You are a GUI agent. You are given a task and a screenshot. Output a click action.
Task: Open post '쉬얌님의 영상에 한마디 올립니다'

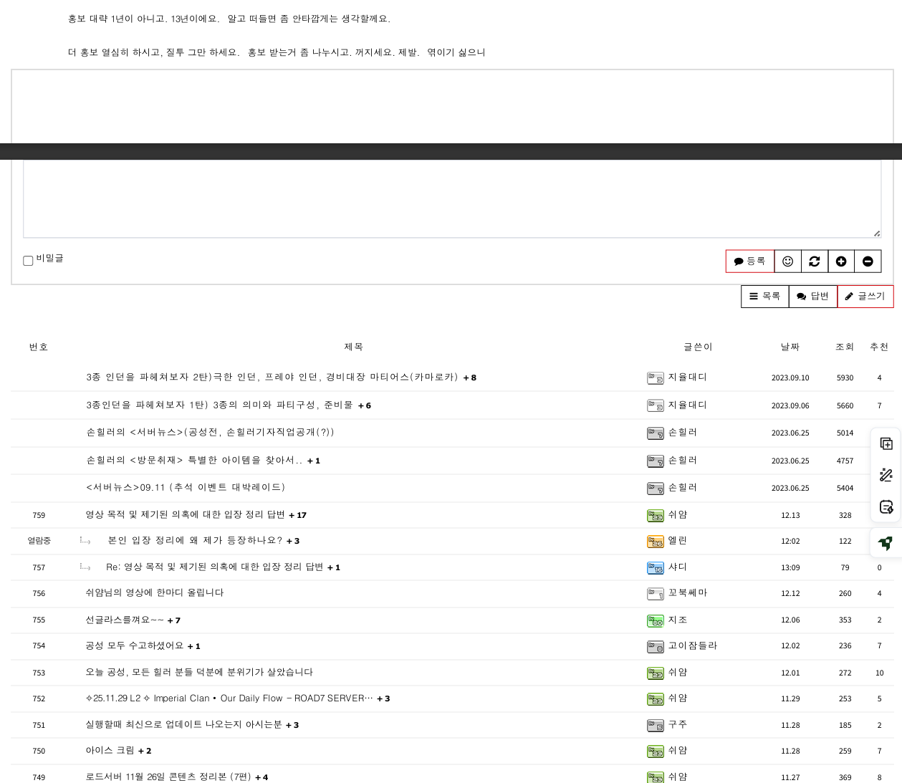pyautogui.click(x=155, y=593)
